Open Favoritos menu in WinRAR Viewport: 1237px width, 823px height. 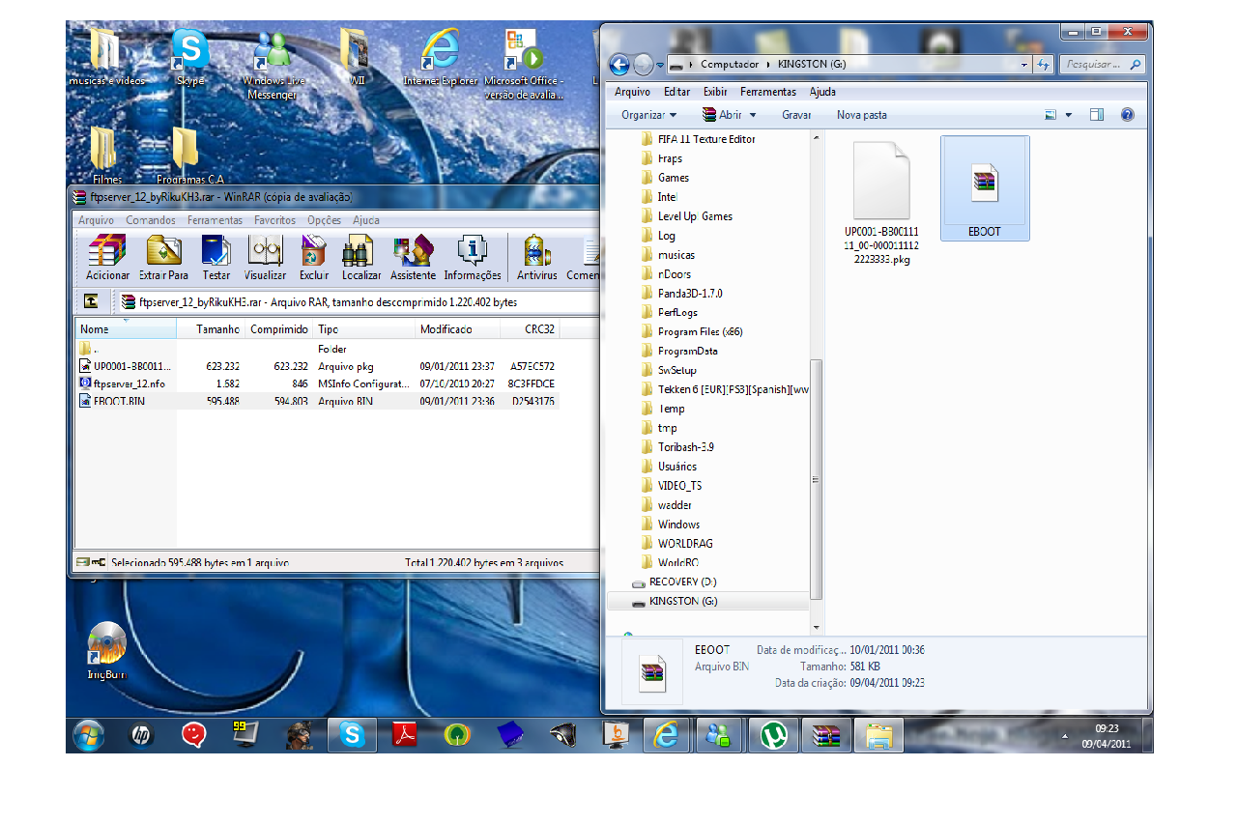click(x=275, y=220)
